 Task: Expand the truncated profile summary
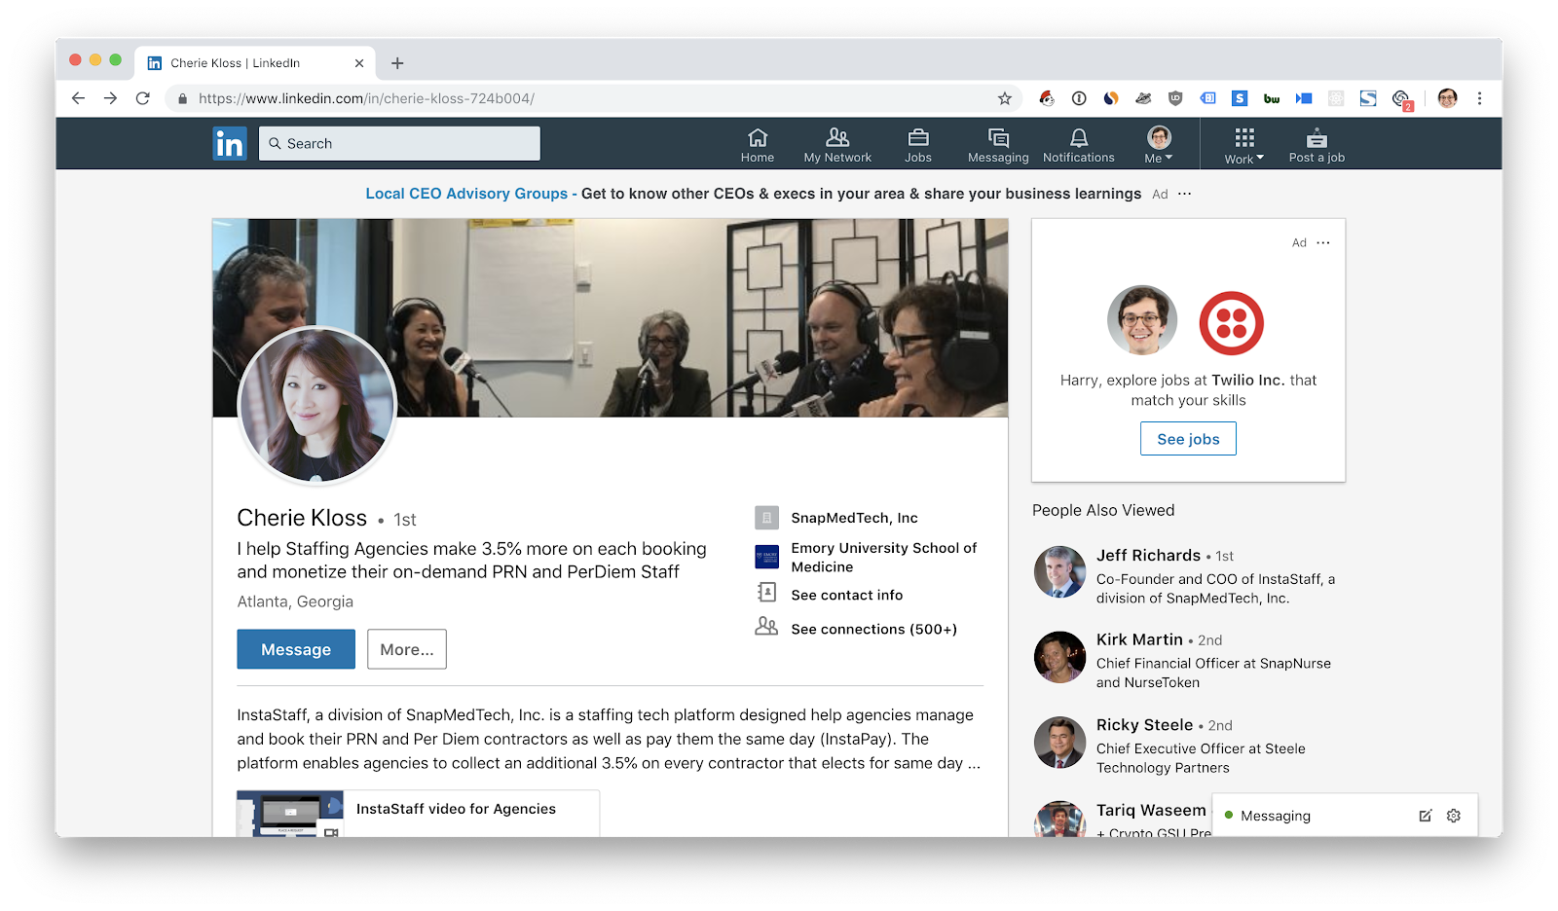coord(974,764)
